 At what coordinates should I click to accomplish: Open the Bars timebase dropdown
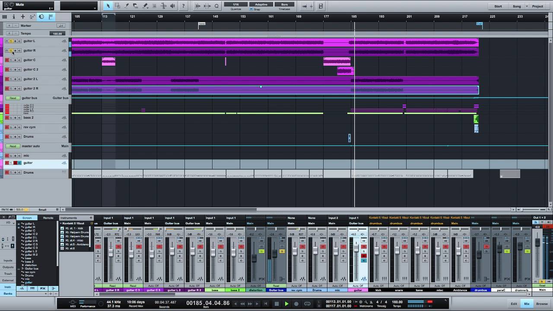pos(284,4)
